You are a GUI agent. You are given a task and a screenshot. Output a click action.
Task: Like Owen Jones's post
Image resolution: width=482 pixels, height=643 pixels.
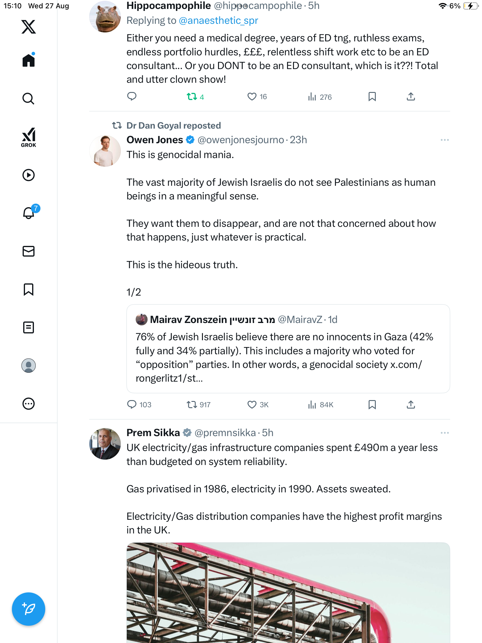pos(252,405)
